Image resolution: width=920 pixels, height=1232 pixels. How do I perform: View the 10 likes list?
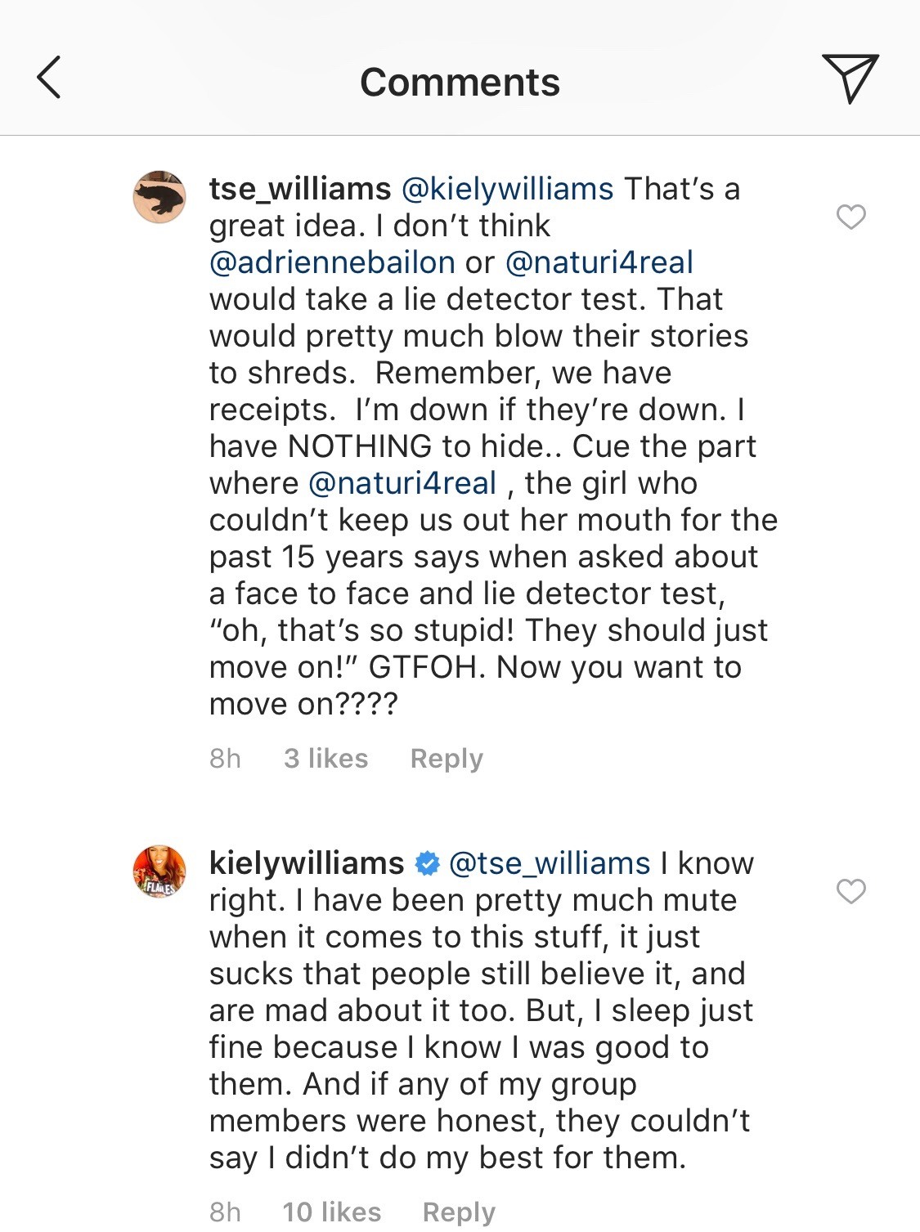pyautogui.click(x=332, y=1212)
